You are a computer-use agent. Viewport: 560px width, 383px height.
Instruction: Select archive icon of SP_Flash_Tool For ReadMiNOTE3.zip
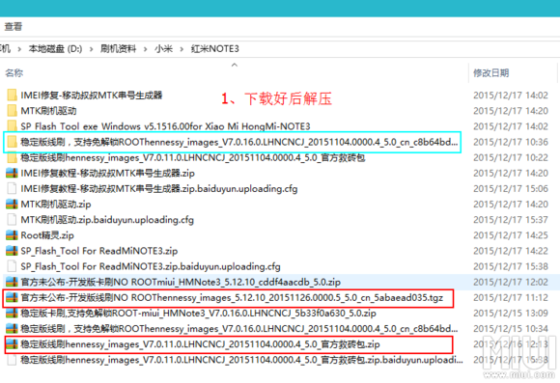pos(12,251)
